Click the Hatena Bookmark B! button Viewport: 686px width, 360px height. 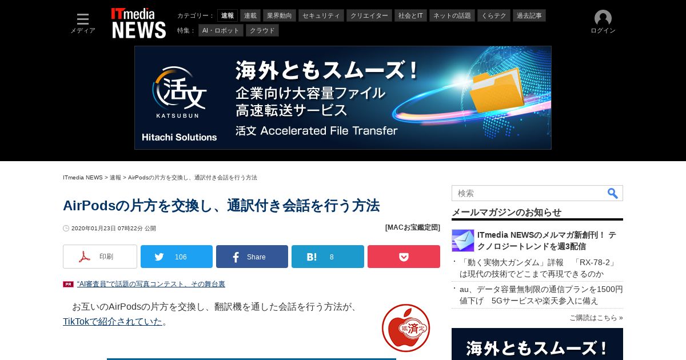328,257
